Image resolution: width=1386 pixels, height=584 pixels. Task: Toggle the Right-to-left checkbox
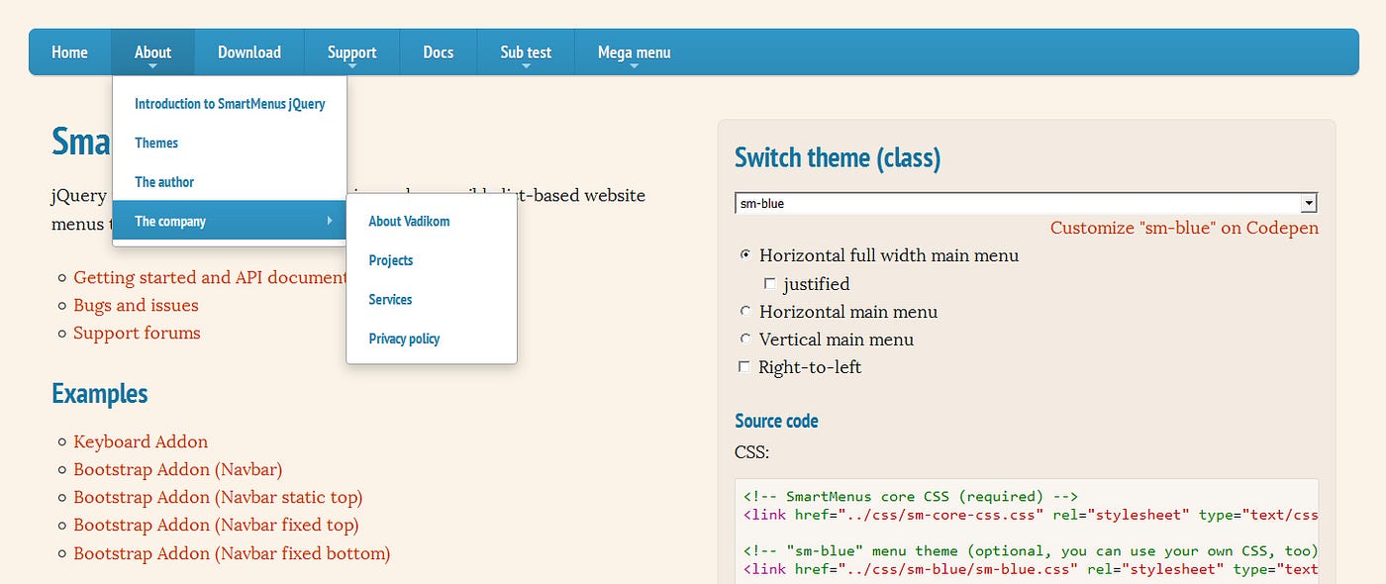pyautogui.click(x=743, y=366)
